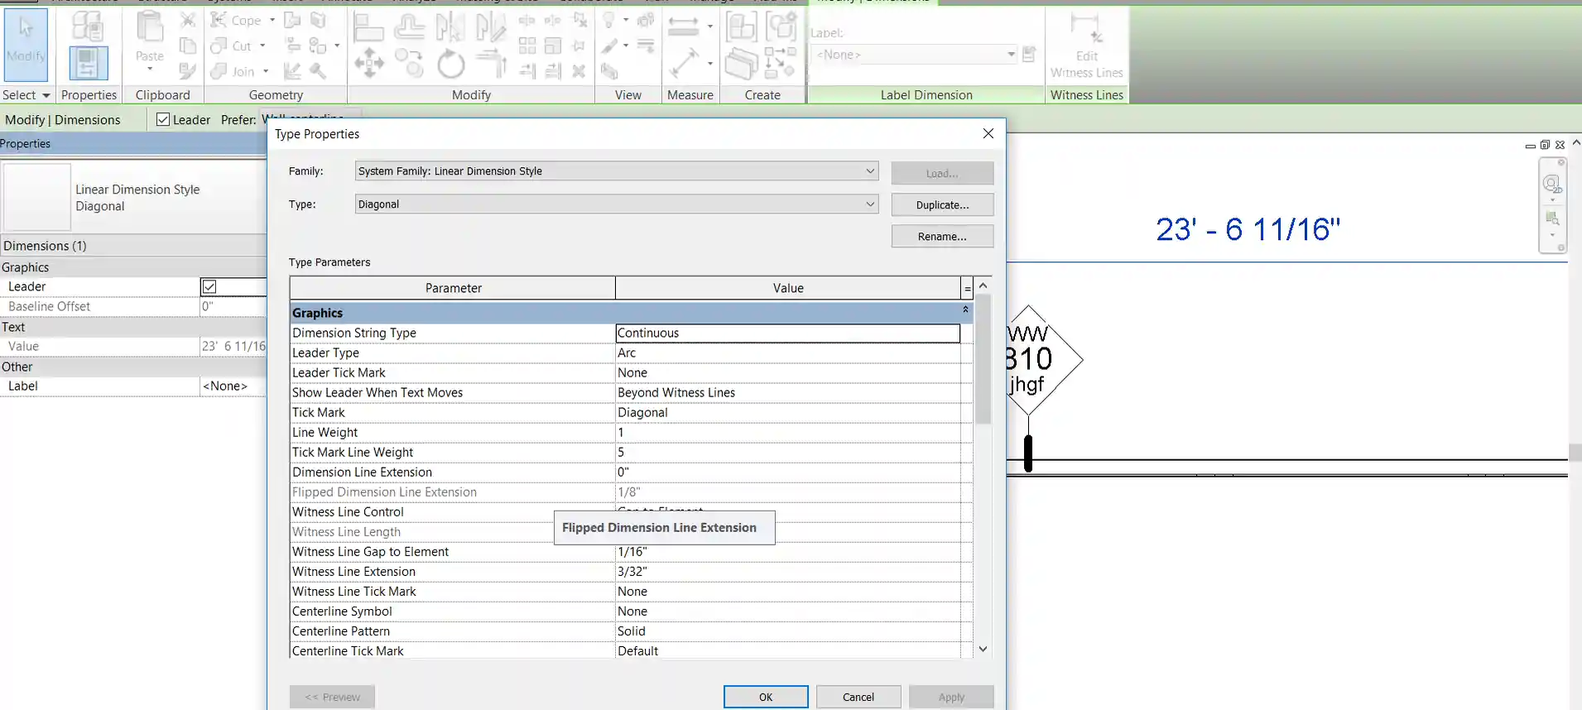
Task: Uncheck the Leader property checkbox
Action: pyautogui.click(x=209, y=286)
